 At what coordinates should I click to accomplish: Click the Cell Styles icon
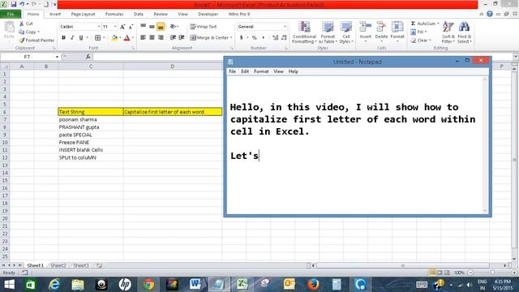point(346,27)
